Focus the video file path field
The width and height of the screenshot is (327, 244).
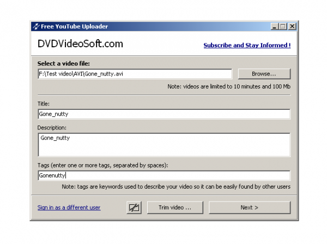135,74
